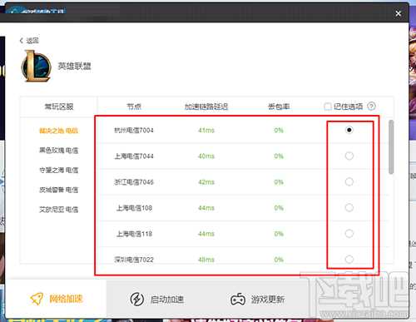Select radio button for 上海电信7044 node
This screenshot has height=322, width=416.
click(349, 156)
